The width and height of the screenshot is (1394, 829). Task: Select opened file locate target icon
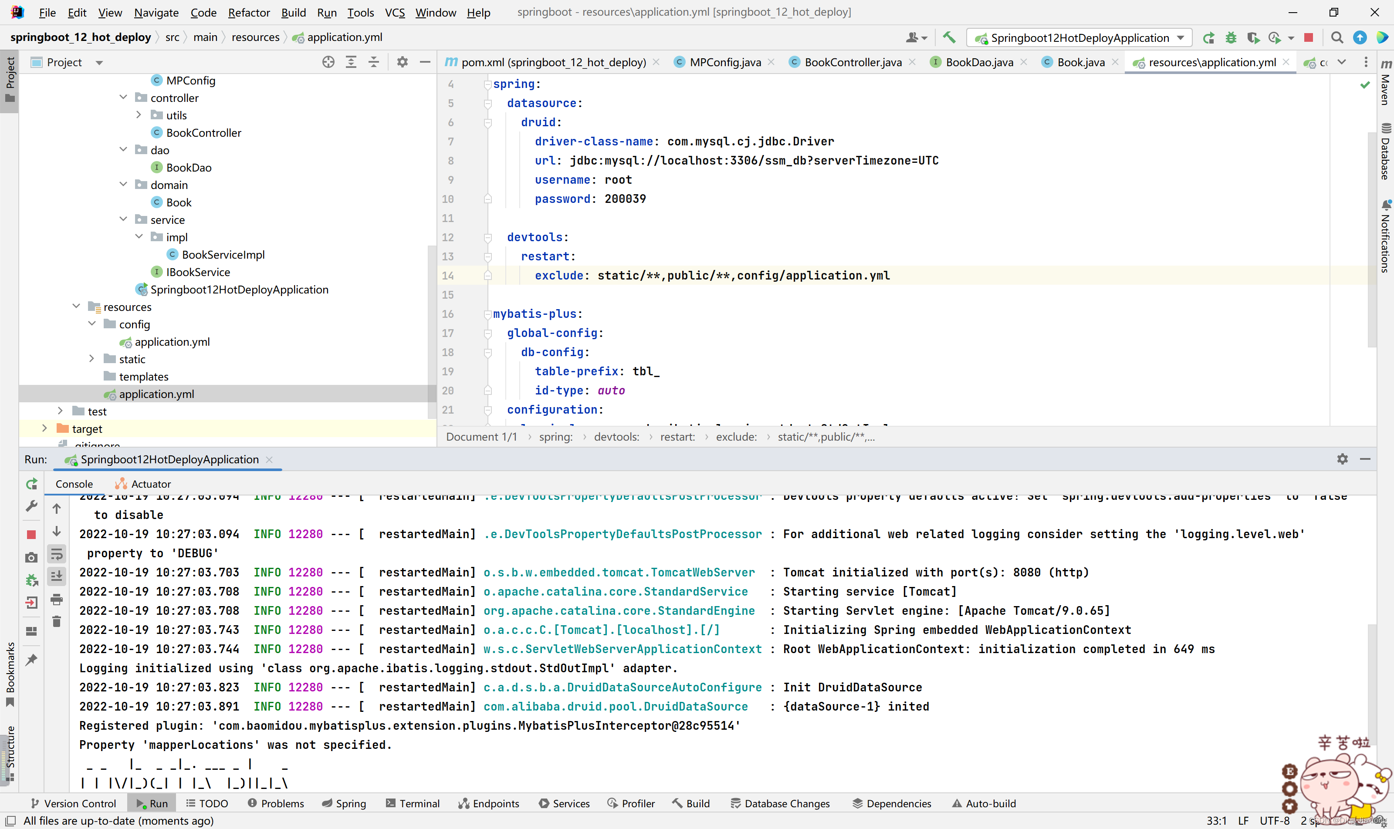coord(328,62)
